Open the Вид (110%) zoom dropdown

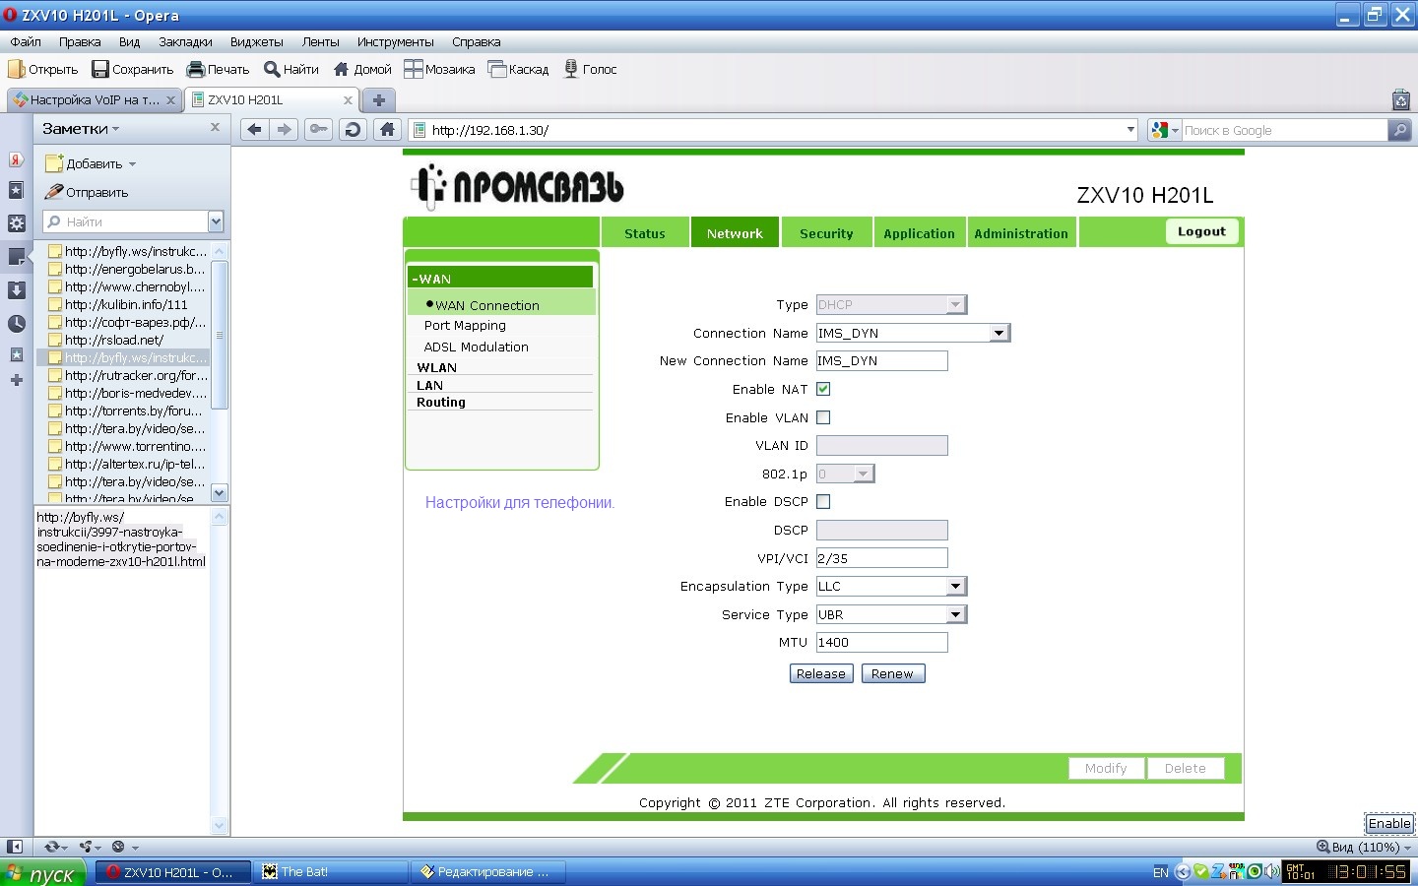[1365, 847]
